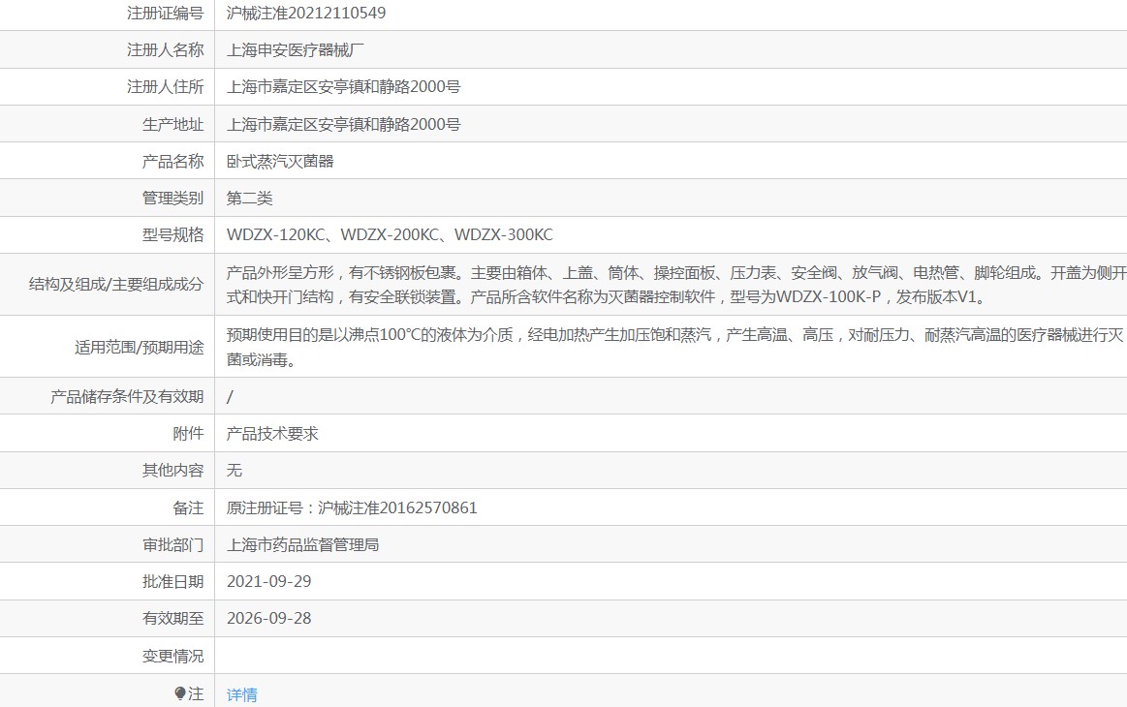Click model spec text WDZX-120KC、WDZX-200KC、WDZX-300KC
1127x707 pixels.
click(390, 235)
